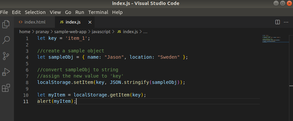Open the Selection menu

[35, 12]
